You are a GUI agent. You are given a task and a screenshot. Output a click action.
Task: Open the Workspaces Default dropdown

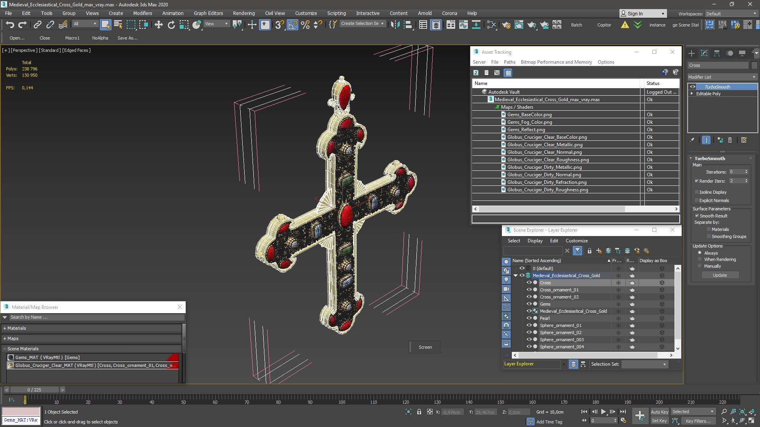(x=731, y=13)
